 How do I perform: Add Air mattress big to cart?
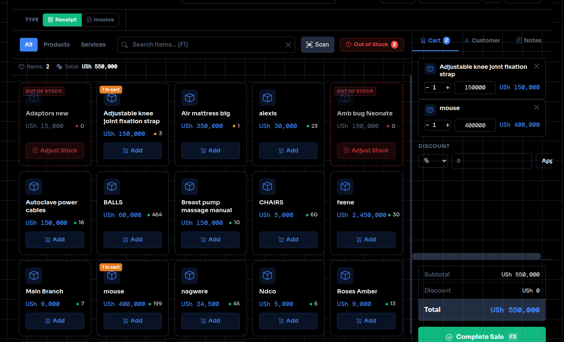coord(211,150)
